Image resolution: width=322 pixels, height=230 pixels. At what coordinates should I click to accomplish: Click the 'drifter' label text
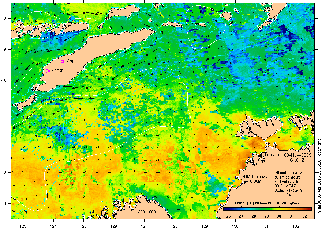[57, 70]
